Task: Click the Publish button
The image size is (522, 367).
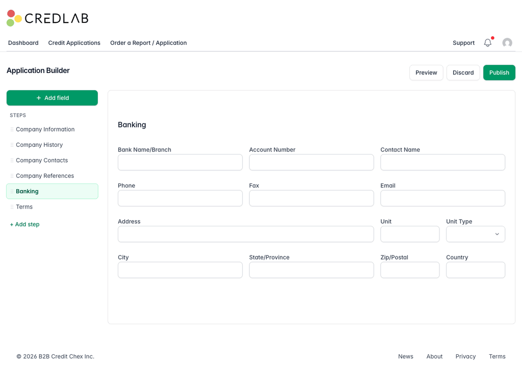Action: (499, 72)
